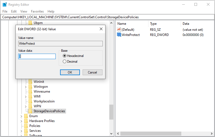The height and width of the screenshot is (137, 215).
Task: Click the REG_SZ type cell
Action: click(155, 29)
